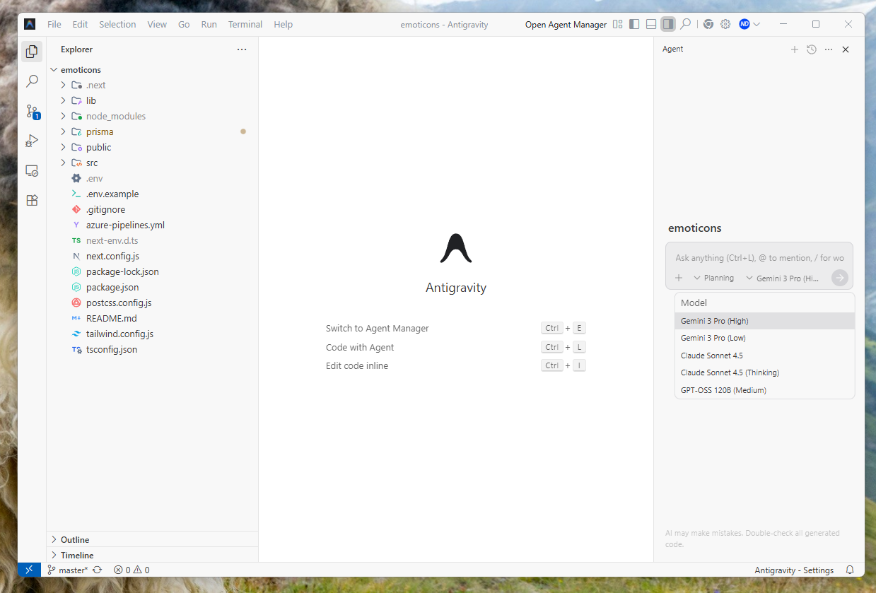Open the Explorer view in activity bar
The height and width of the screenshot is (593, 876).
click(32, 52)
